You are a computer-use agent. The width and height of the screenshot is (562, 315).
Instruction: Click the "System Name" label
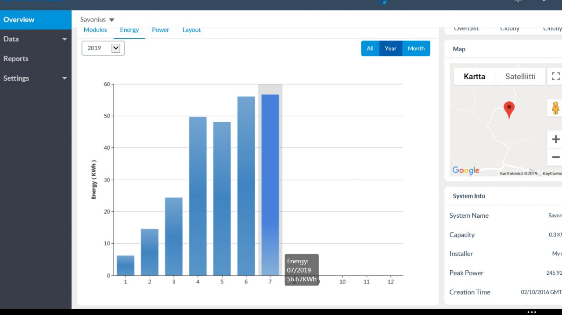tap(469, 216)
